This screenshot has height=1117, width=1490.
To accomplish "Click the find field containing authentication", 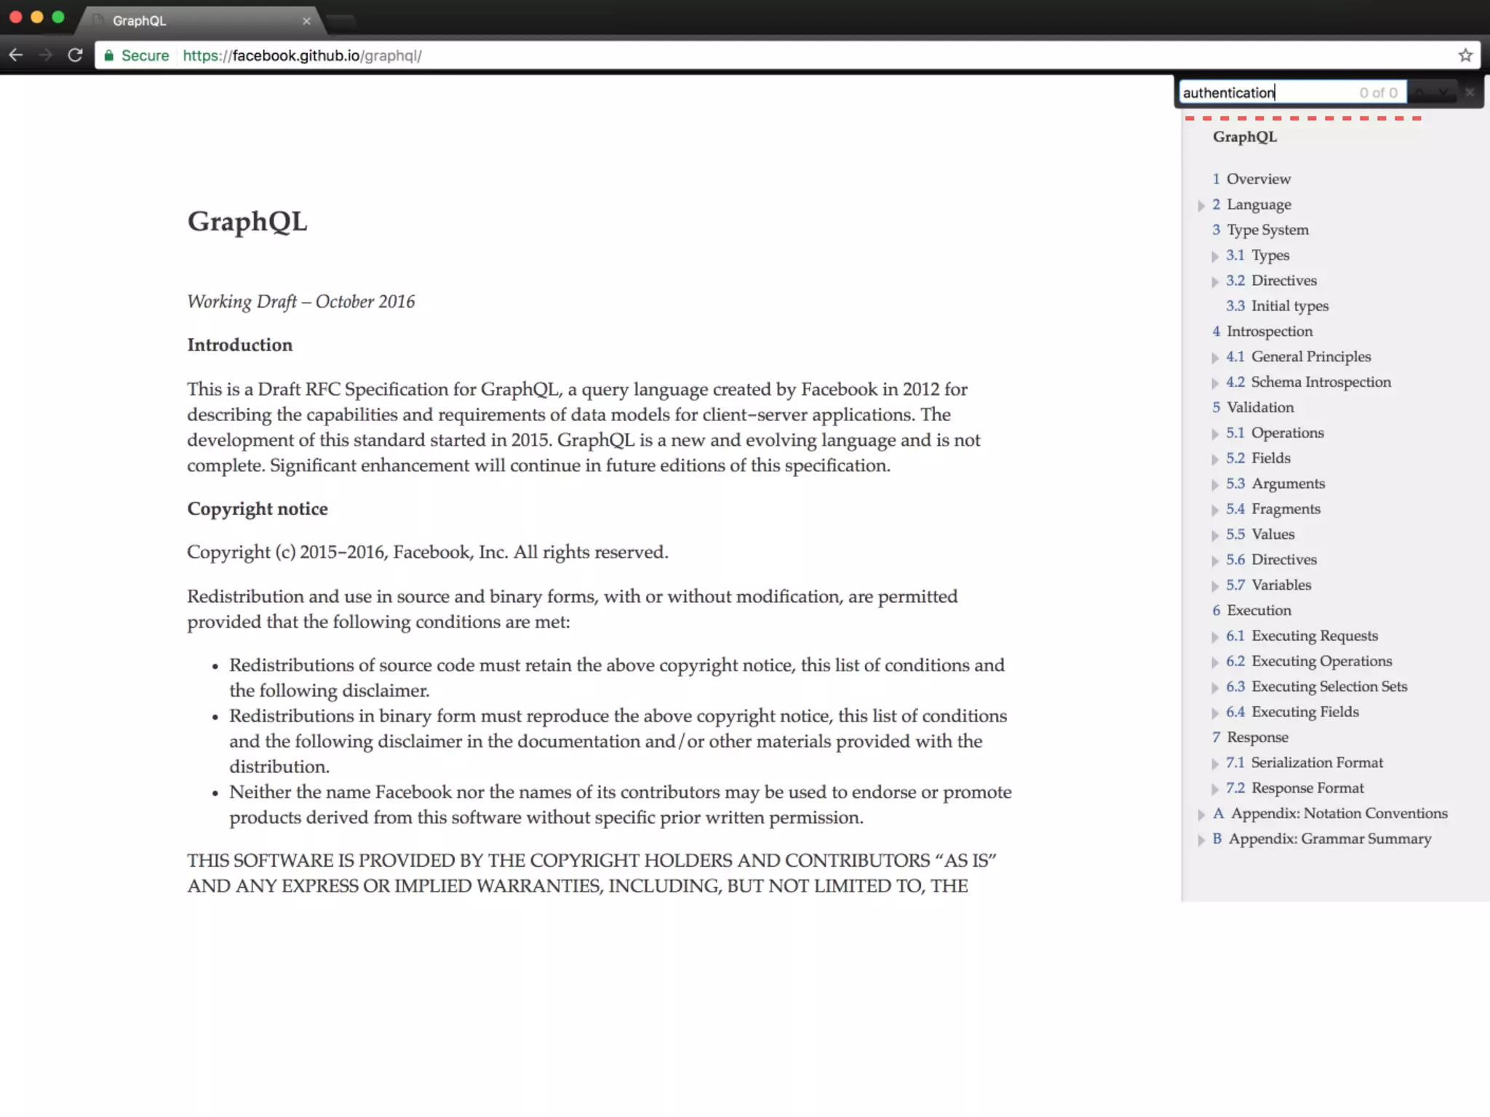I will click(1266, 92).
